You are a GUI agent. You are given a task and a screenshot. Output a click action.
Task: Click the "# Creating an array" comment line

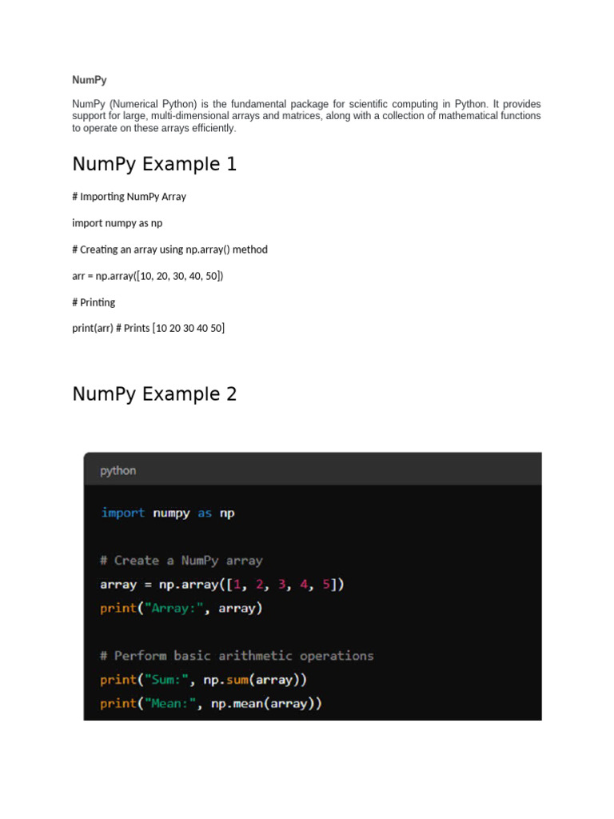click(x=169, y=249)
